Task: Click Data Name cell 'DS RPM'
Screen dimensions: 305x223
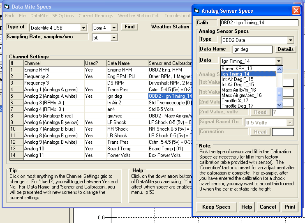Action: pos(127,83)
